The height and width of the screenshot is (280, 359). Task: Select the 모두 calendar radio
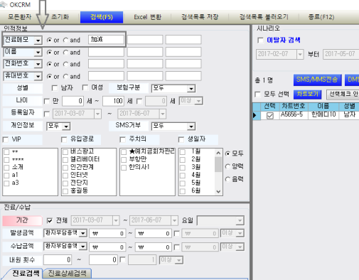tap(227, 154)
